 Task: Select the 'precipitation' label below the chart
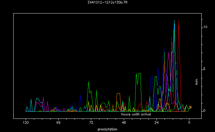pos(107,129)
